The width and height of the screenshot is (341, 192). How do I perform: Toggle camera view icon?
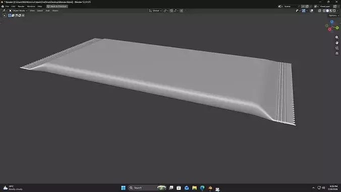pos(337,48)
